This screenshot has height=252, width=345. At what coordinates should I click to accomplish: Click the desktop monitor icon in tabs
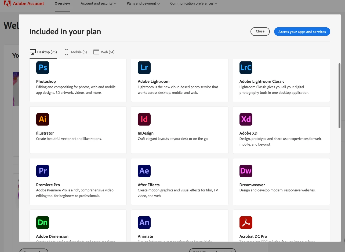click(x=33, y=52)
